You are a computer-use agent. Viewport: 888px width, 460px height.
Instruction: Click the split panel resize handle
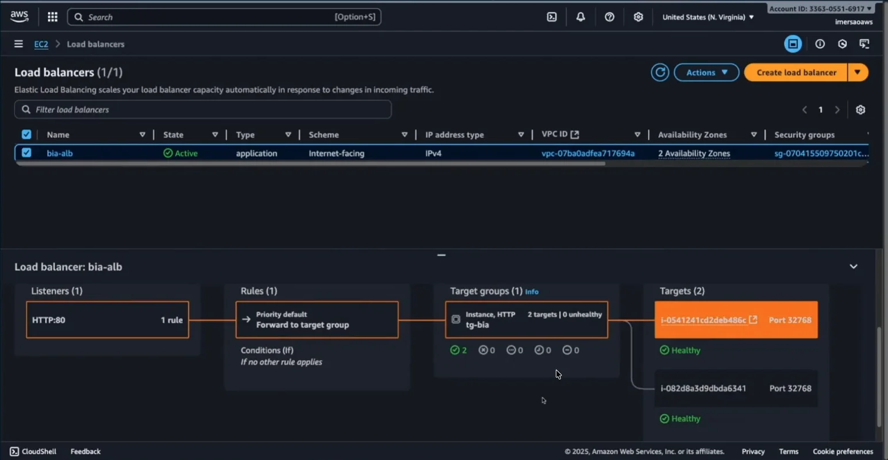(441, 255)
